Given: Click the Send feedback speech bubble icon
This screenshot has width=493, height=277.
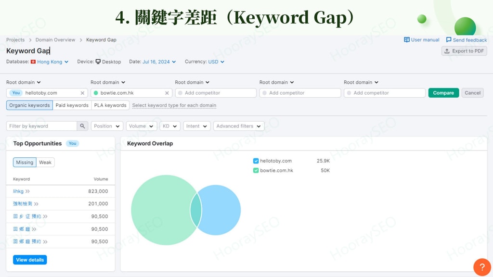Looking at the screenshot, I should (449, 40).
